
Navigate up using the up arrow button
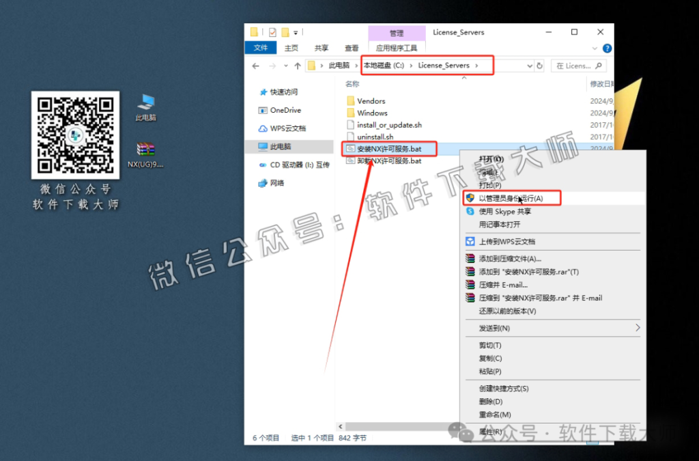[x=298, y=65]
